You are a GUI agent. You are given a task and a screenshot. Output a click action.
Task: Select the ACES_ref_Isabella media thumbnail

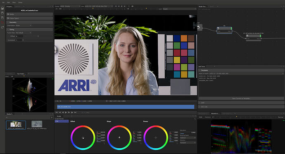16,125
